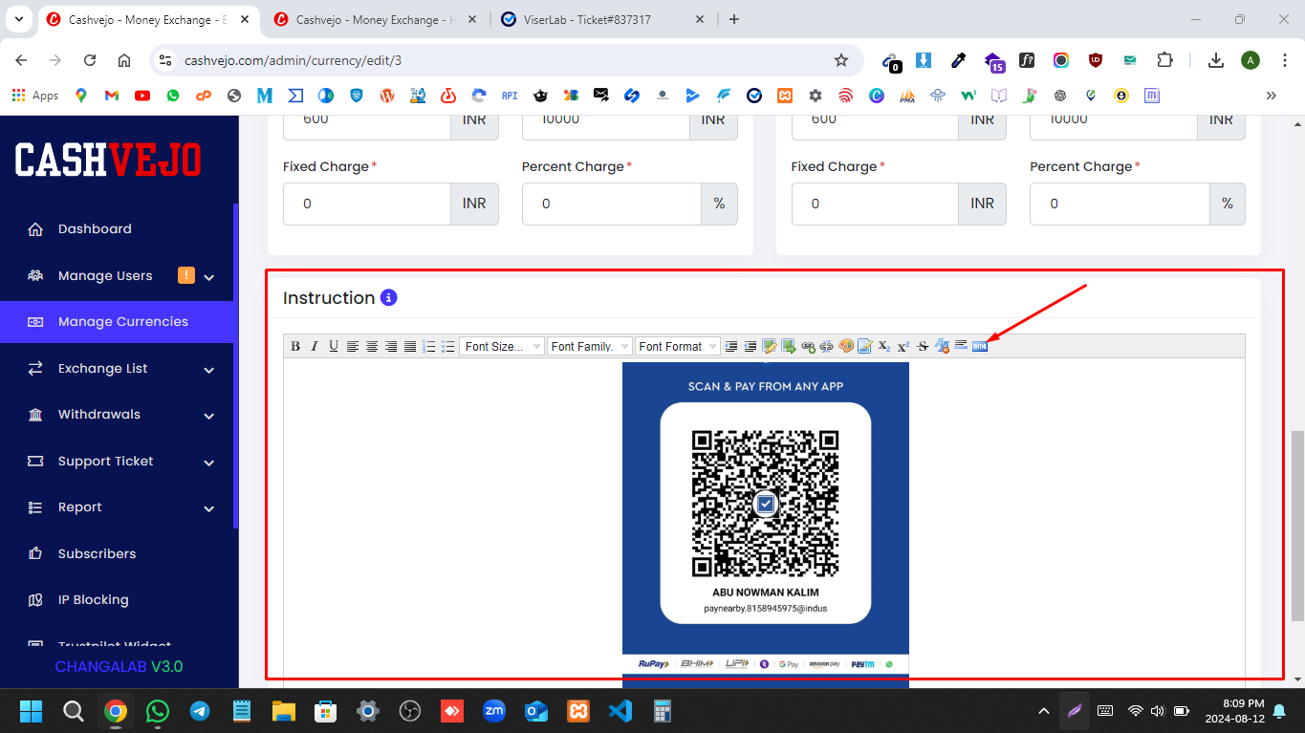Click the CASHVEJO logo
Screen dimensions: 1305x733
click(x=108, y=160)
